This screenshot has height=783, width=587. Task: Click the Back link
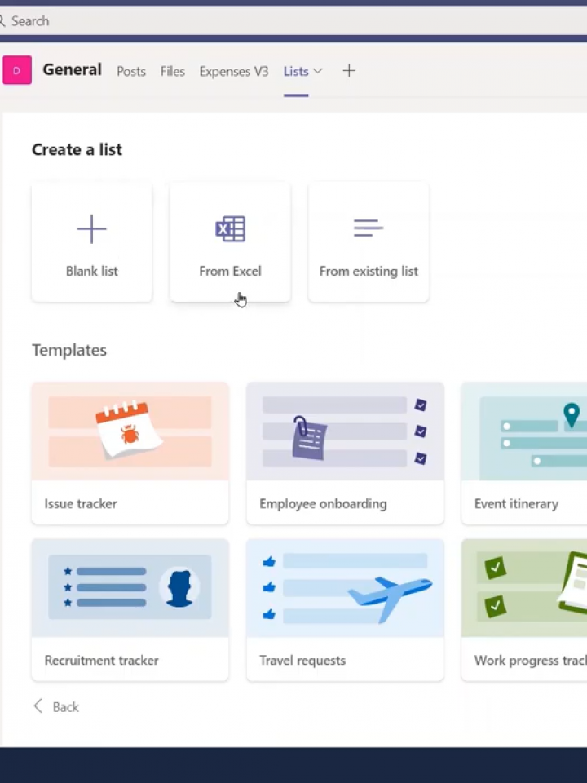(65, 706)
